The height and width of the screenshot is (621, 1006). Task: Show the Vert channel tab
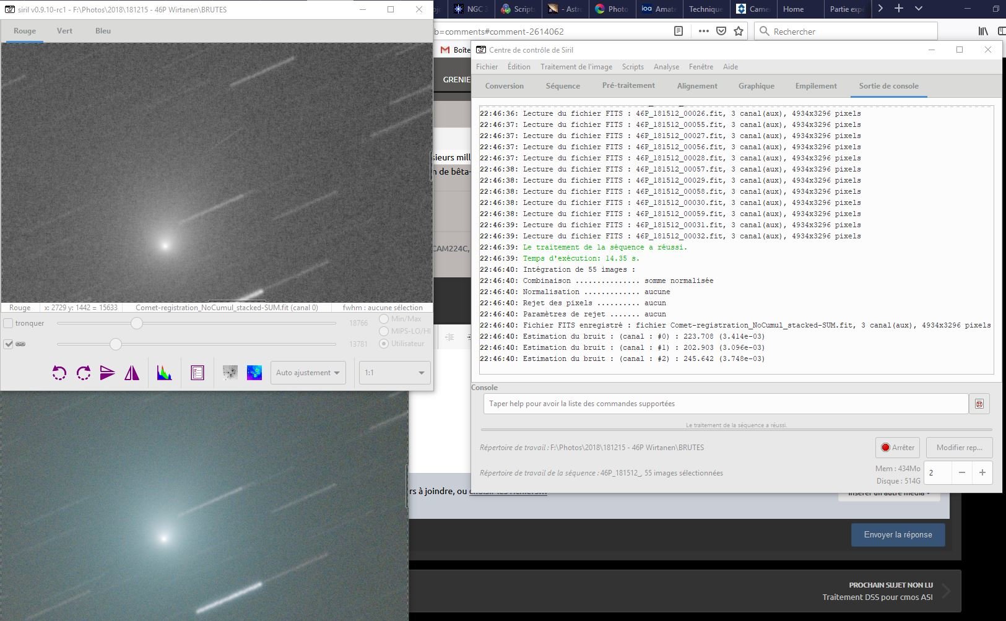pyautogui.click(x=64, y=31)
